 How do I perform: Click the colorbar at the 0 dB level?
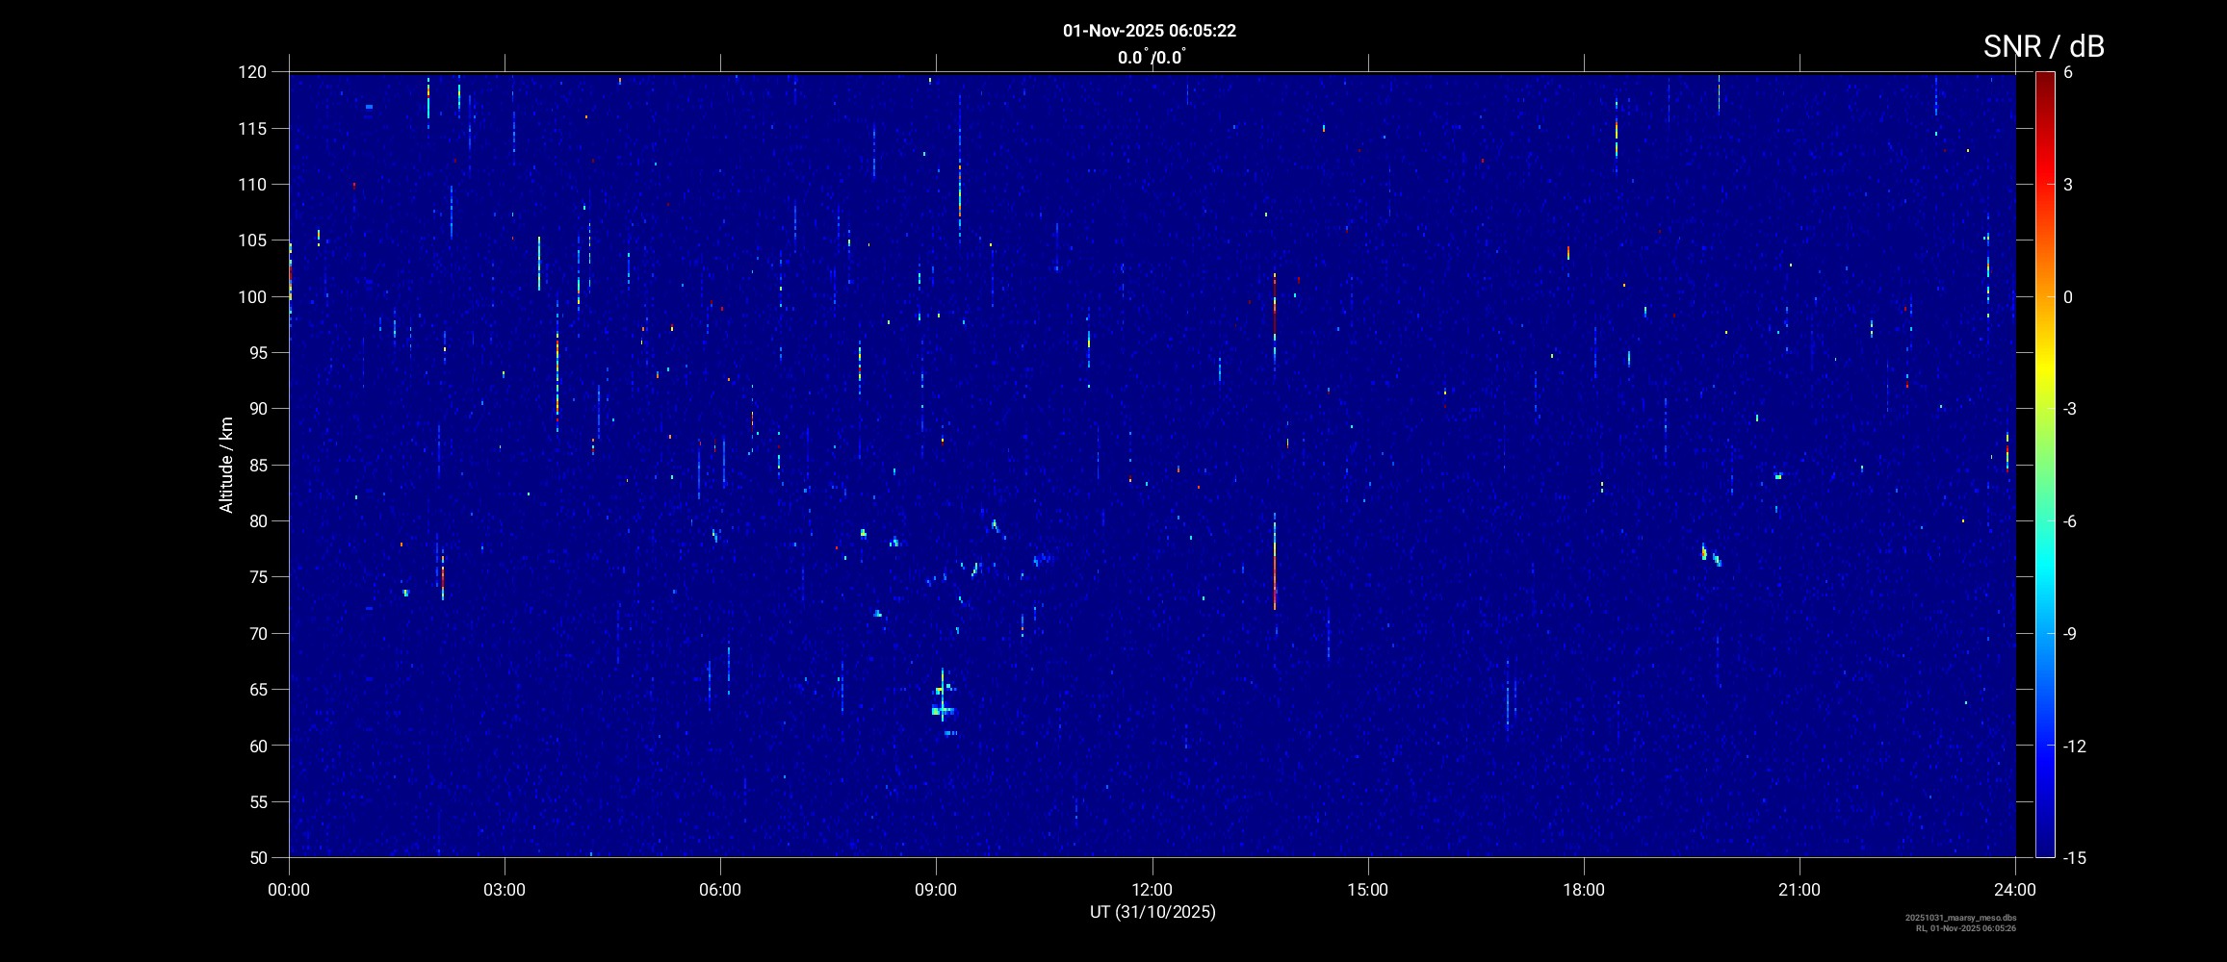tap(2044, 296)
